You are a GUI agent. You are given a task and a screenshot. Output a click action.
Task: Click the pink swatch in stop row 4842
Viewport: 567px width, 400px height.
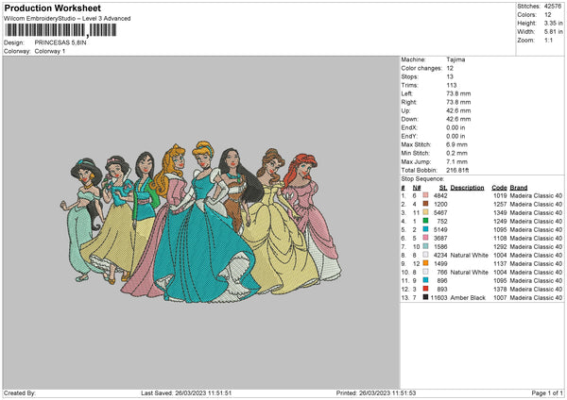pyautogui.click(x=425, y=195)
